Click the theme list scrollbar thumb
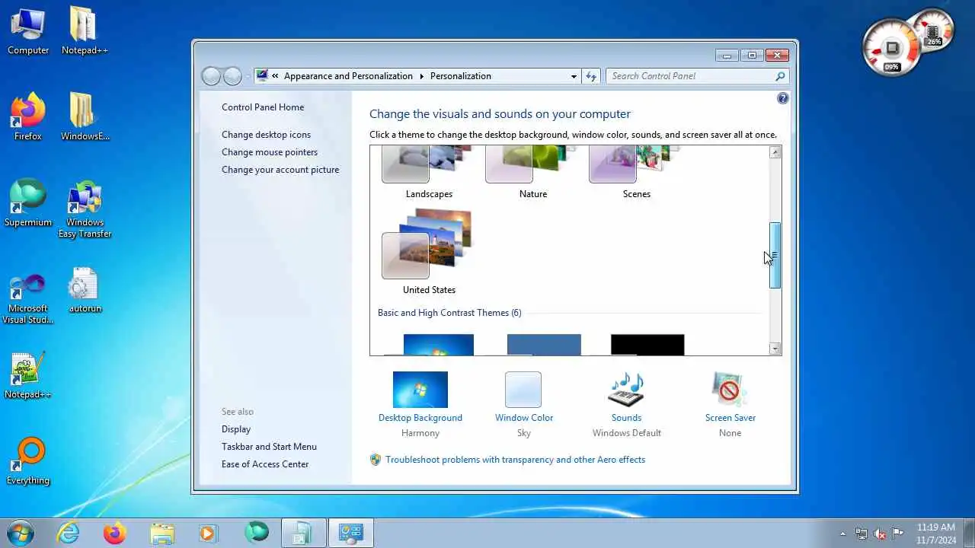The width and height of the screenshot is (975, 548). pyautogui.click(x=775, y=256)
